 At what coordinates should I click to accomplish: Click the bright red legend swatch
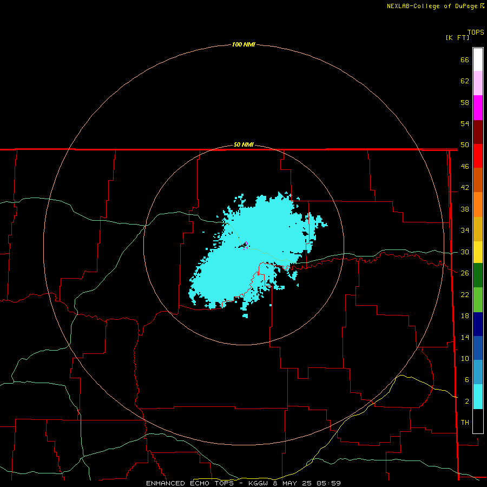tap(478, 156)
